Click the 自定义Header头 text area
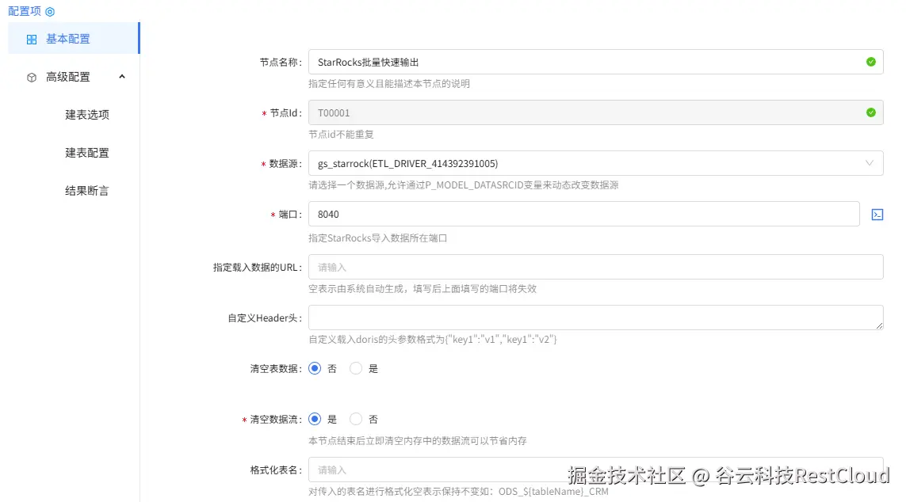The height and width of the screenshot is (502, 906). click(596, 318)
